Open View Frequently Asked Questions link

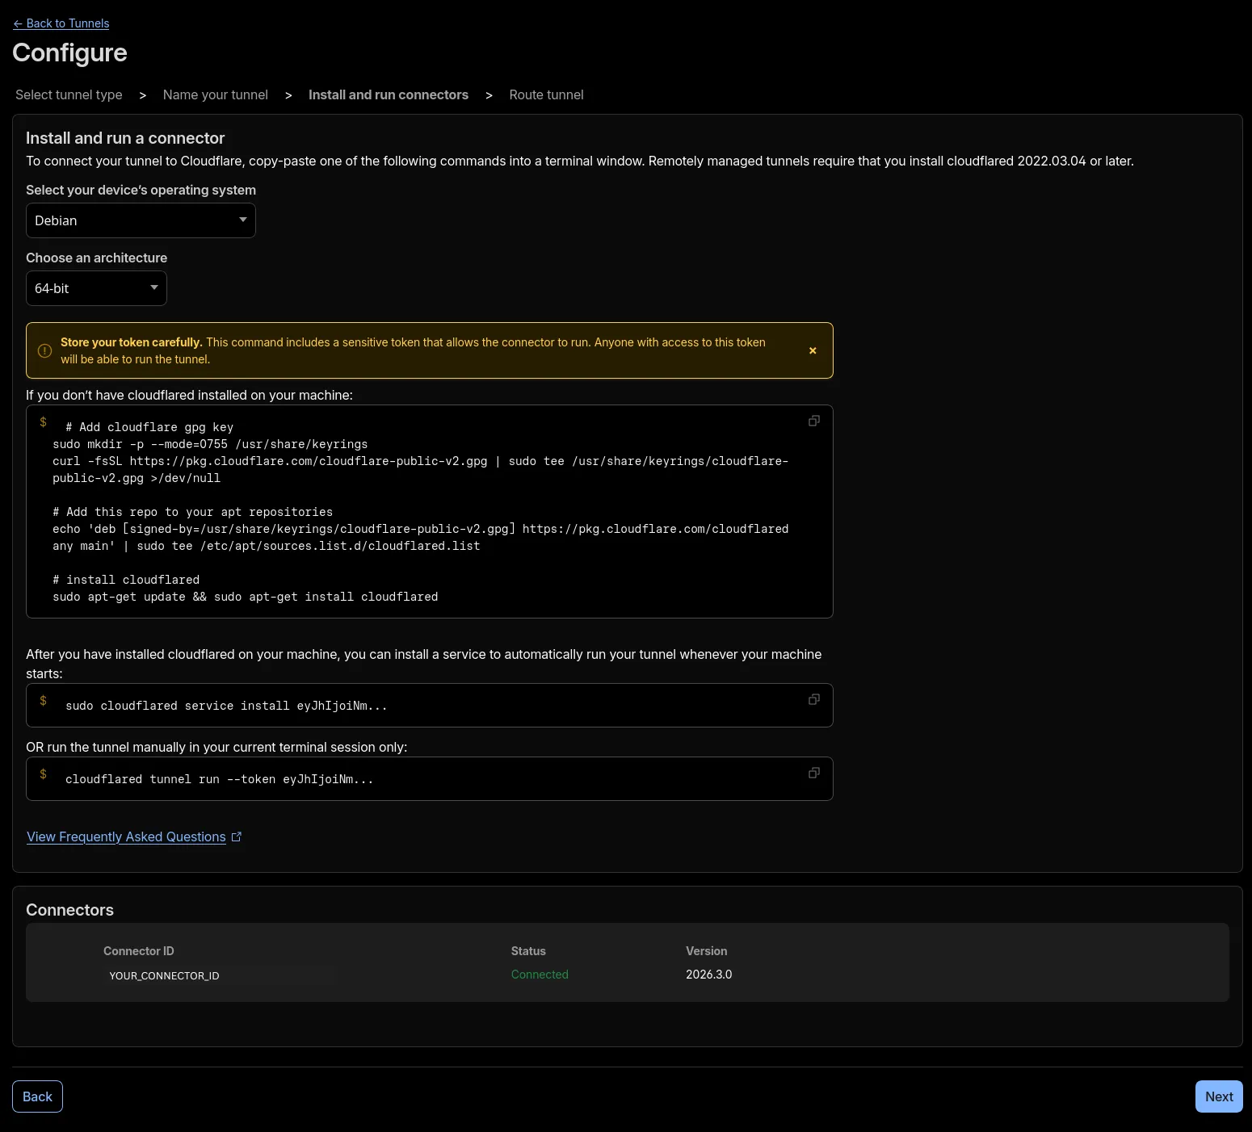pyautogui.click(x=126, y=836)
